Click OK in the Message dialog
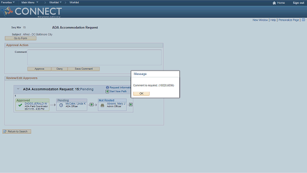 [142, 94]
